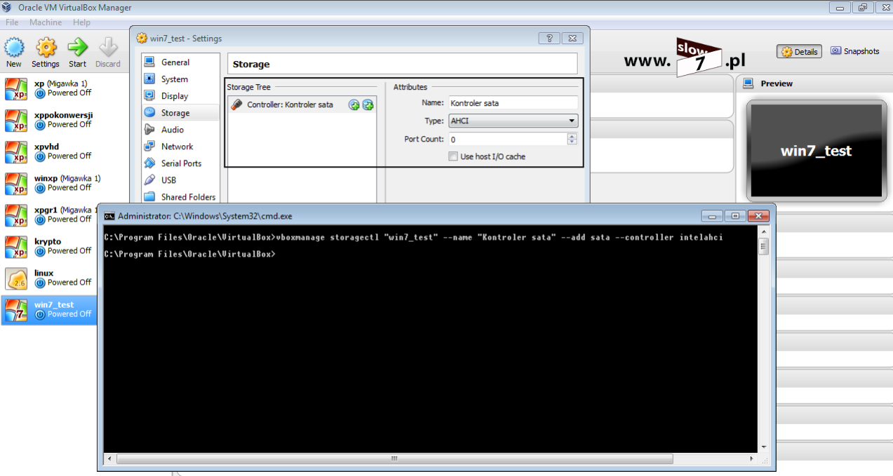This screenshot has width=893, height=476.
Task: Click the Discard toolbar icon
Action: (108, 53)
